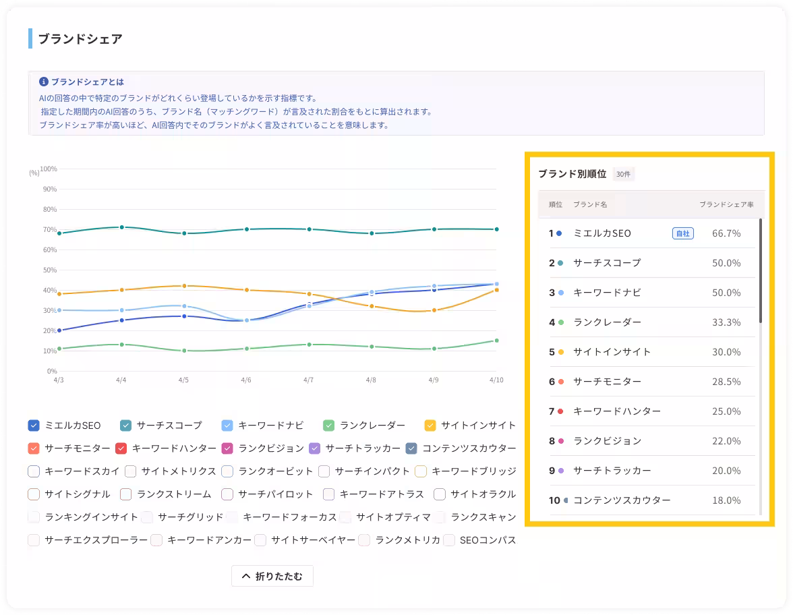Check the サーチグリッド checkbox
Screen dimensions: 793x615
(147, 517)
